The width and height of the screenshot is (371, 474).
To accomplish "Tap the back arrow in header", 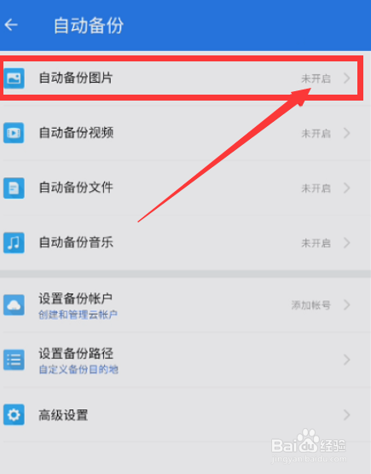I will (11, 25).
